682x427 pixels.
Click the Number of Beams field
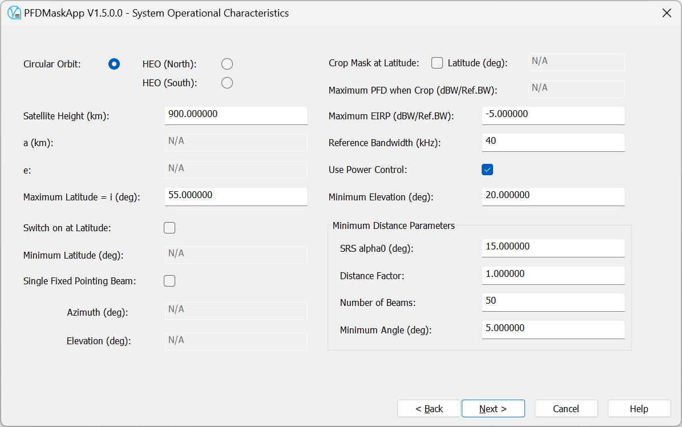tap(552, 302)
